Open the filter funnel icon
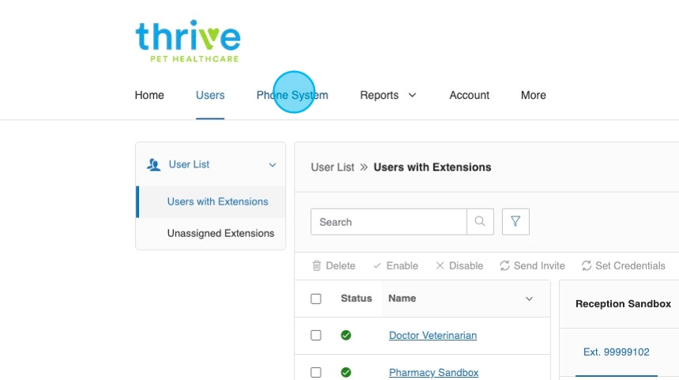The height and width of the screenshot is (380, 679). pos(516,222)
